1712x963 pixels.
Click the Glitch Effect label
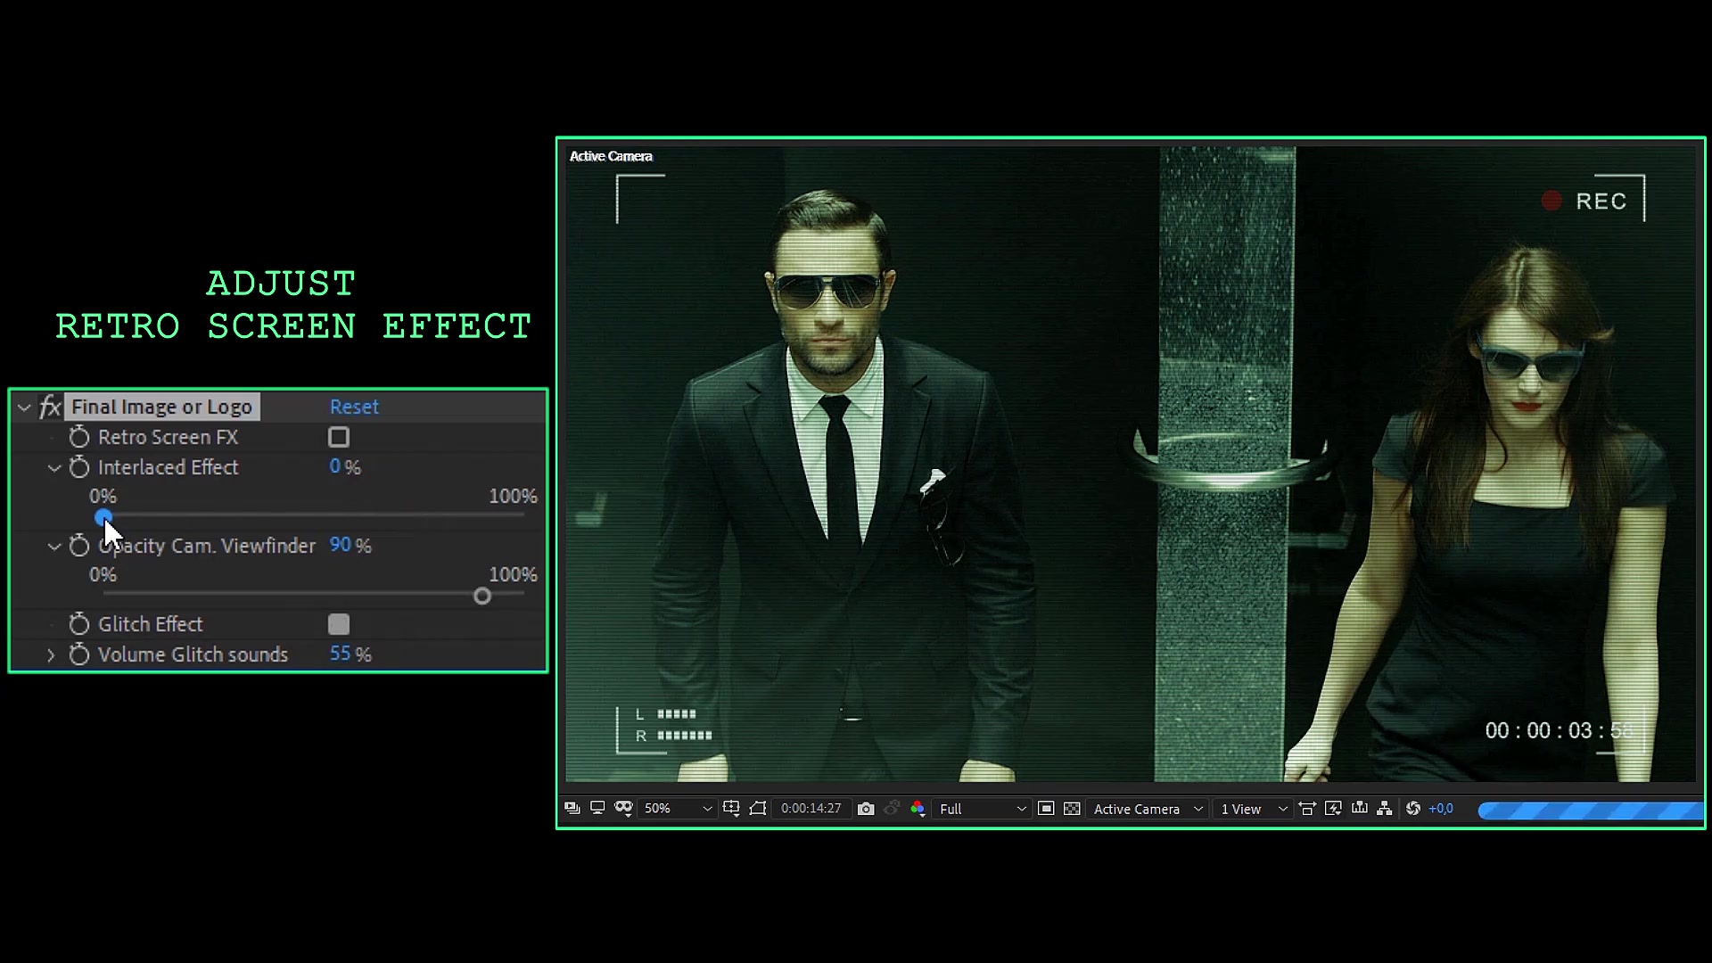(151, 624)
